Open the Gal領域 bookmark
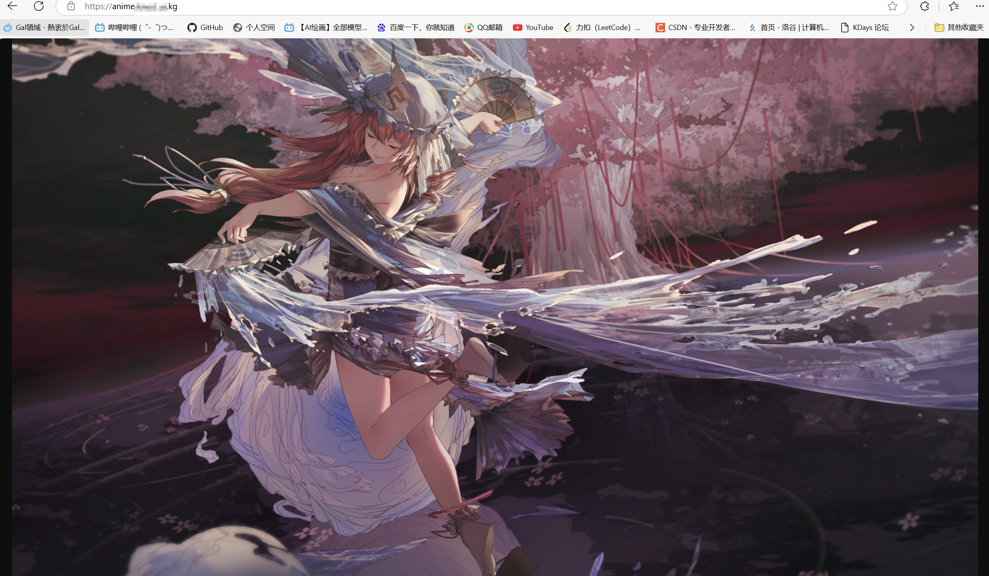This screenshot has width=989, height=576. 44,27
